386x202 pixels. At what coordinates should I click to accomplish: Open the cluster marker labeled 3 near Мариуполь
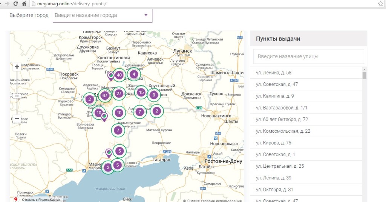pos(108,168)
